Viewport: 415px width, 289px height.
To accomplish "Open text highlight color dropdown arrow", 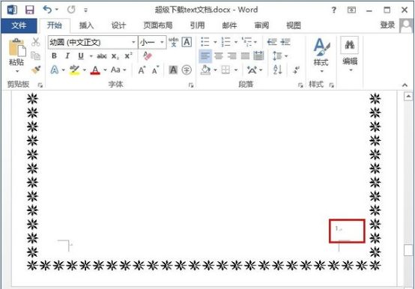I will coord(85,70).
